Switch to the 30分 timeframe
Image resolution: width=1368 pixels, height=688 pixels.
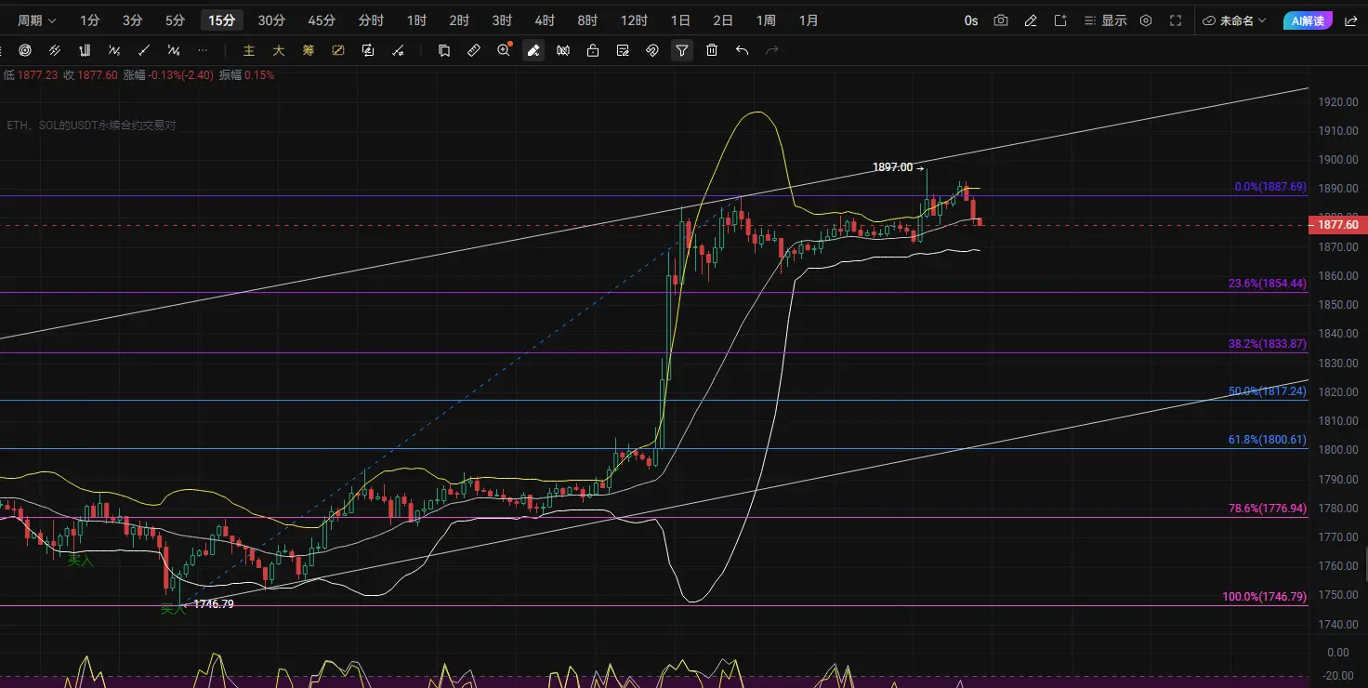[x=271, y=20]
